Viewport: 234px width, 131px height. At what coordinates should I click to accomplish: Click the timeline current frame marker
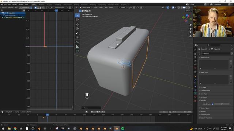pos(47,115)
